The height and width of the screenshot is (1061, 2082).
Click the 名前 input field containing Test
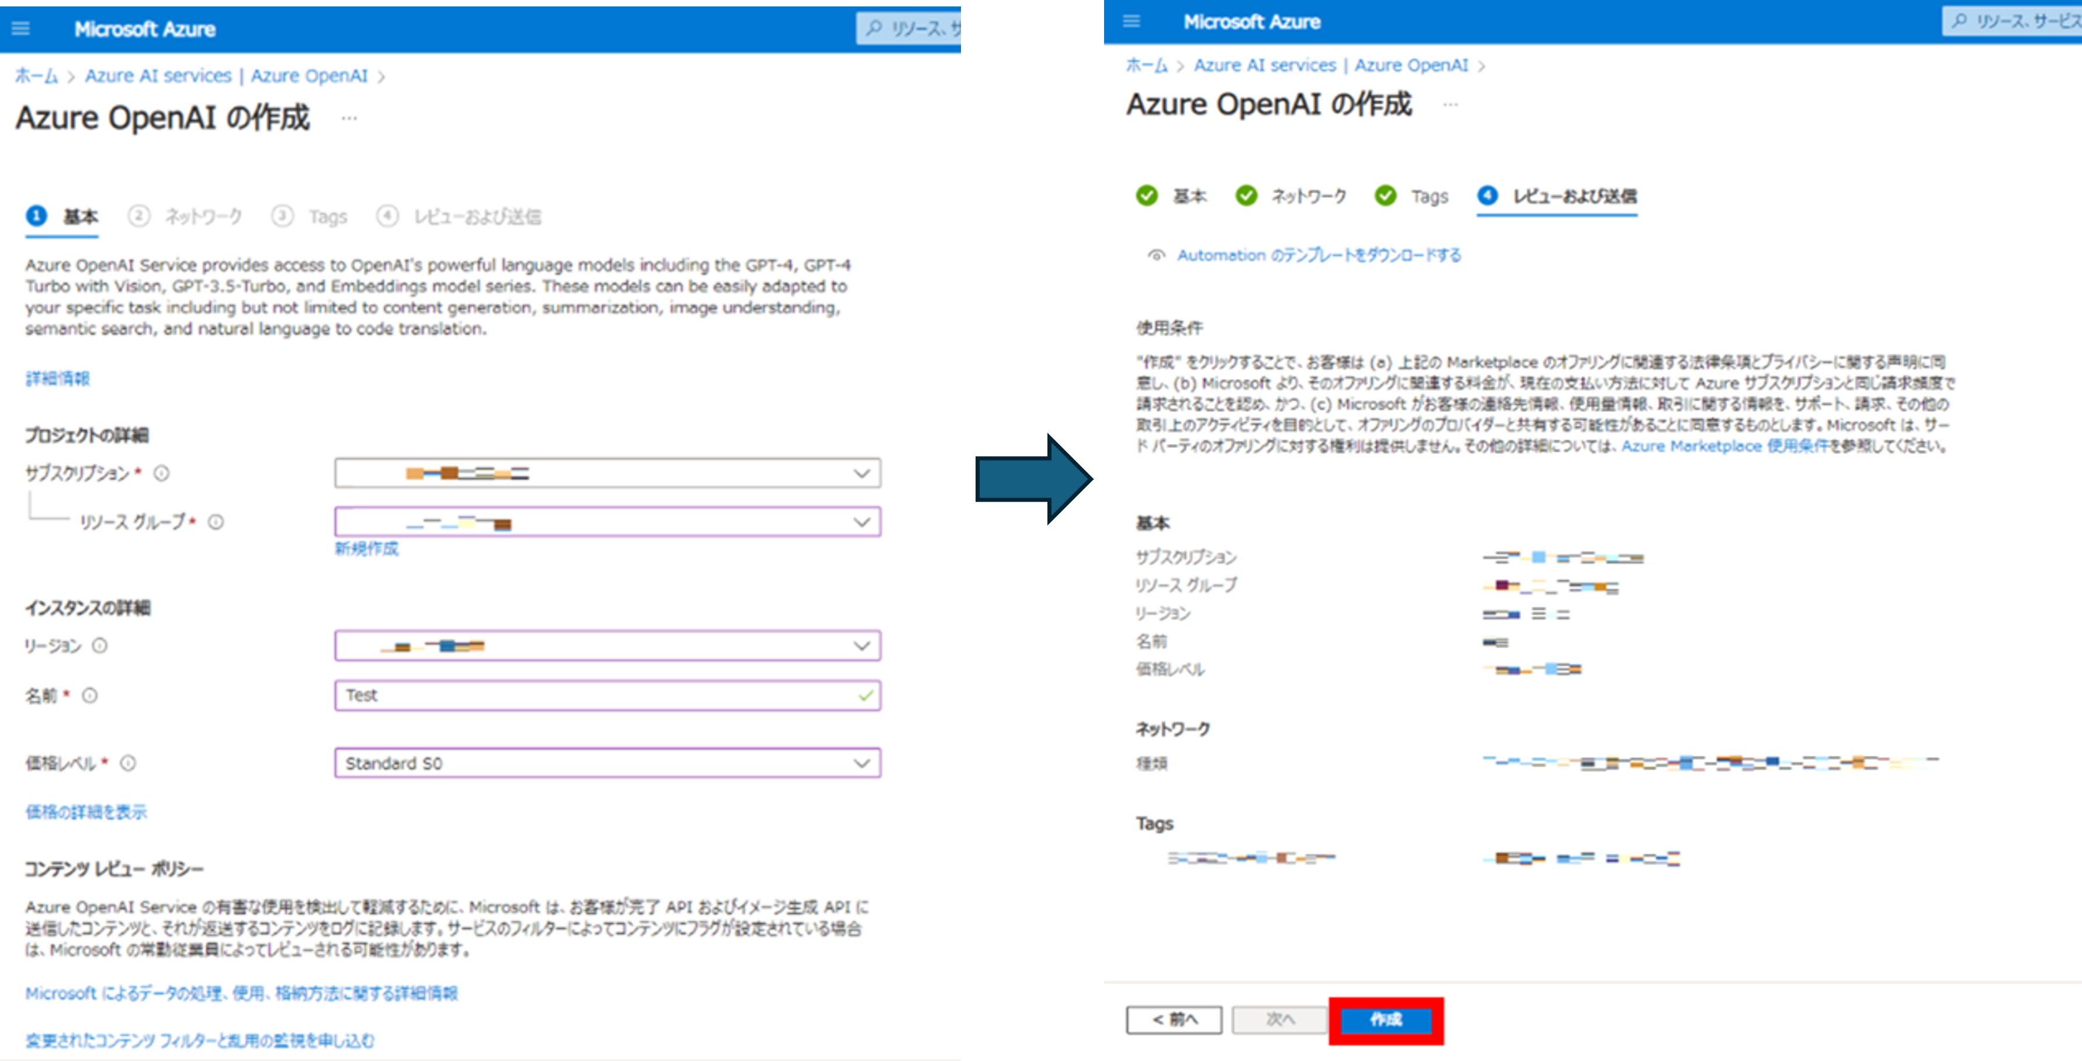(608, 695)
